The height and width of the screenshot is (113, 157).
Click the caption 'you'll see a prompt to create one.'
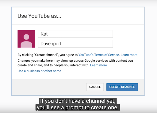tap(78, 107)
